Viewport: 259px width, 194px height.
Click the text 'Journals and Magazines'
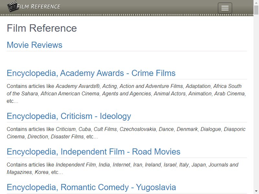(122, 168)
